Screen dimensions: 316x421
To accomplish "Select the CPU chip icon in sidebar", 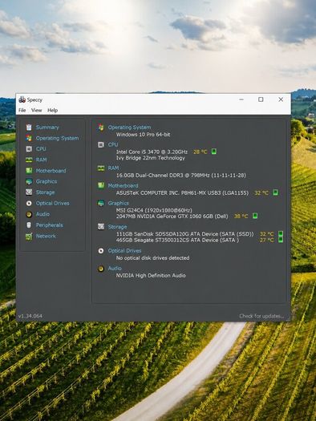I will pyautogui.click(x=29, y=148).
